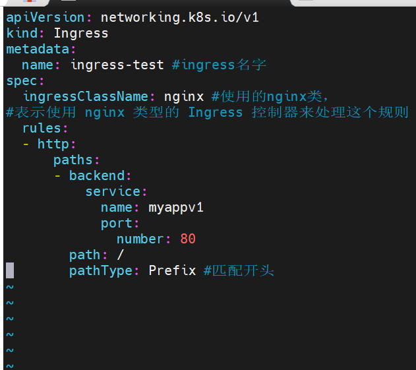Click the 'pathType' key
The width and height of the screenshot is (416, 370).
pyautogui.click(x=101, y=271)
